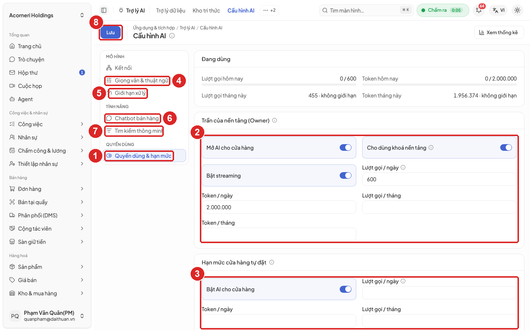This screenshot has width=530, height=331.
Task: Open Trò chuyện chat in sidebar
Action: (47, 60)
